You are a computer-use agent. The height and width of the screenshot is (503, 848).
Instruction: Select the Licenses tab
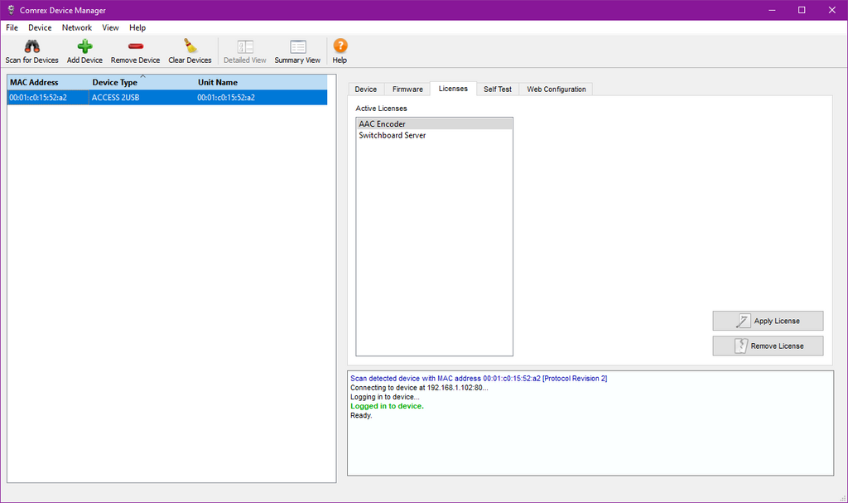click(x=453, y=89)
